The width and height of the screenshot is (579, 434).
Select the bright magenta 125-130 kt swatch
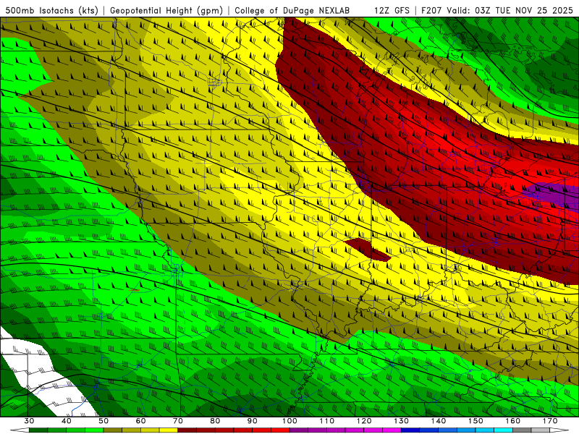tap(392, 430)
